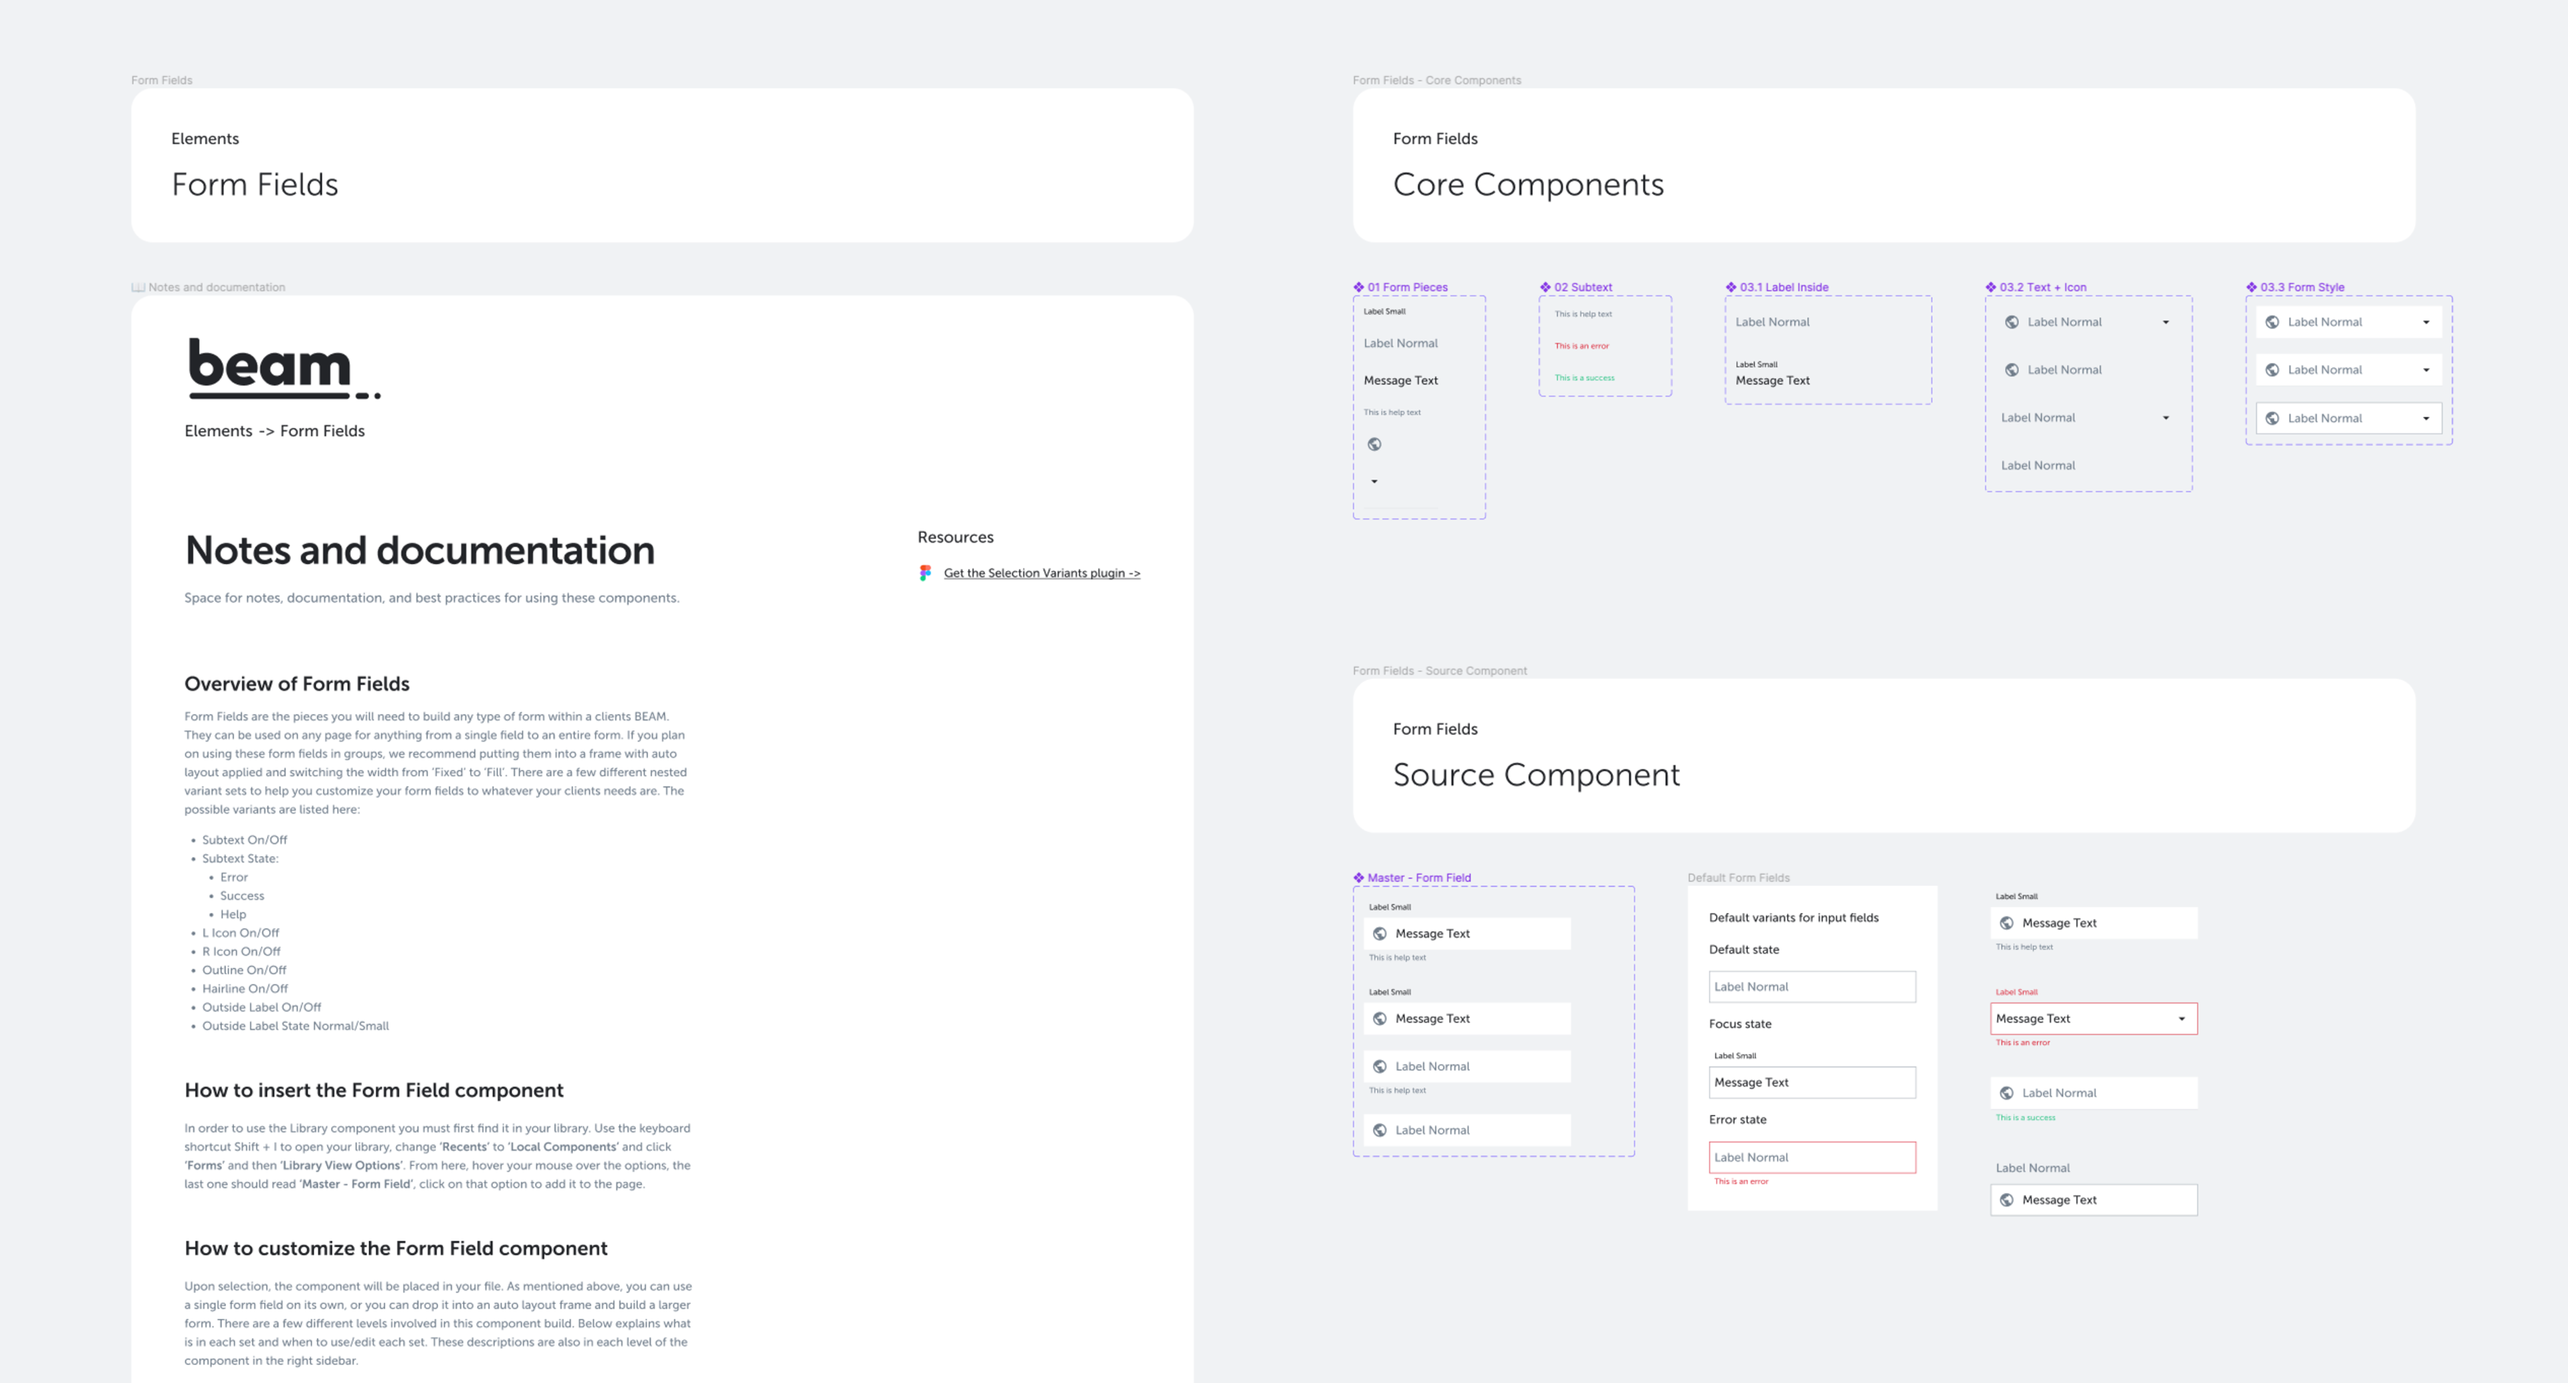
Task: Click the diamond component icon beside 03.1 Label Inside
Action: click(x=1731, y=287)
